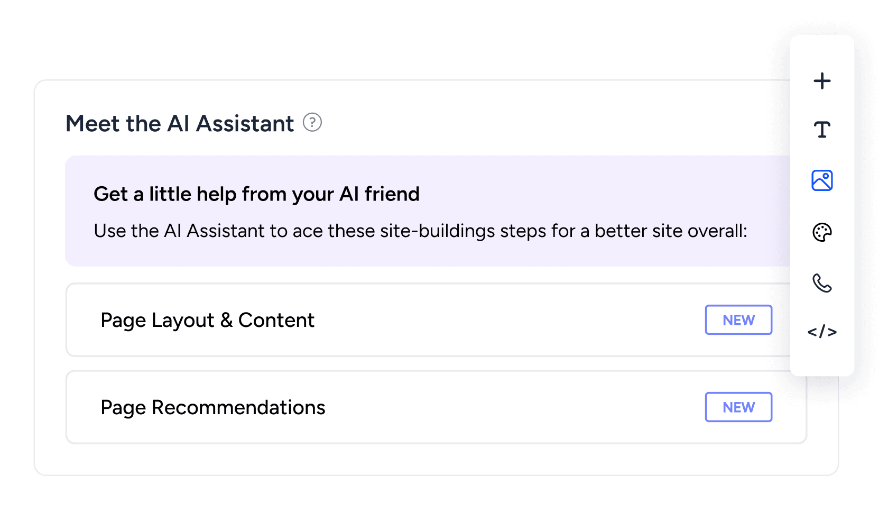Click the NEW badge on Page Recommendations
This screenshot has height=511, width=888.
(x=738, y=407)
